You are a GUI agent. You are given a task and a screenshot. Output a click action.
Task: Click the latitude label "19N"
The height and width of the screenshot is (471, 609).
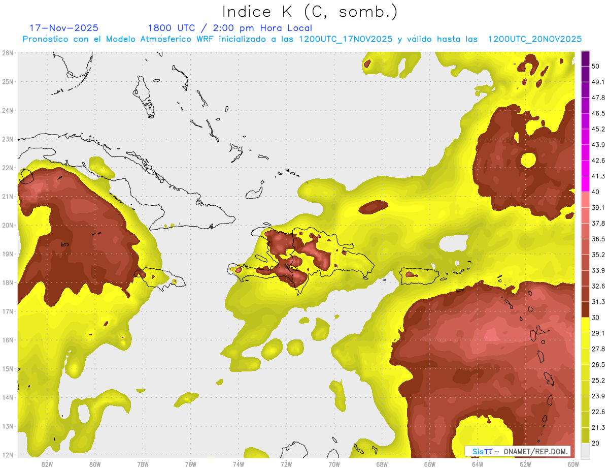[8, 254]
